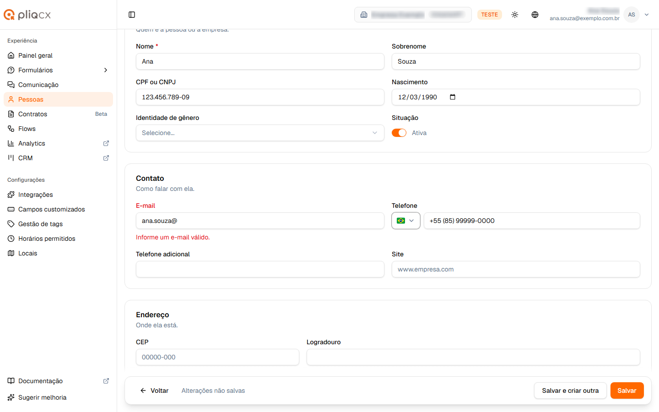659x412 pixels.
Task: Click the Logradouro input field
Action: pyautogui.click(x=473, y=357)
